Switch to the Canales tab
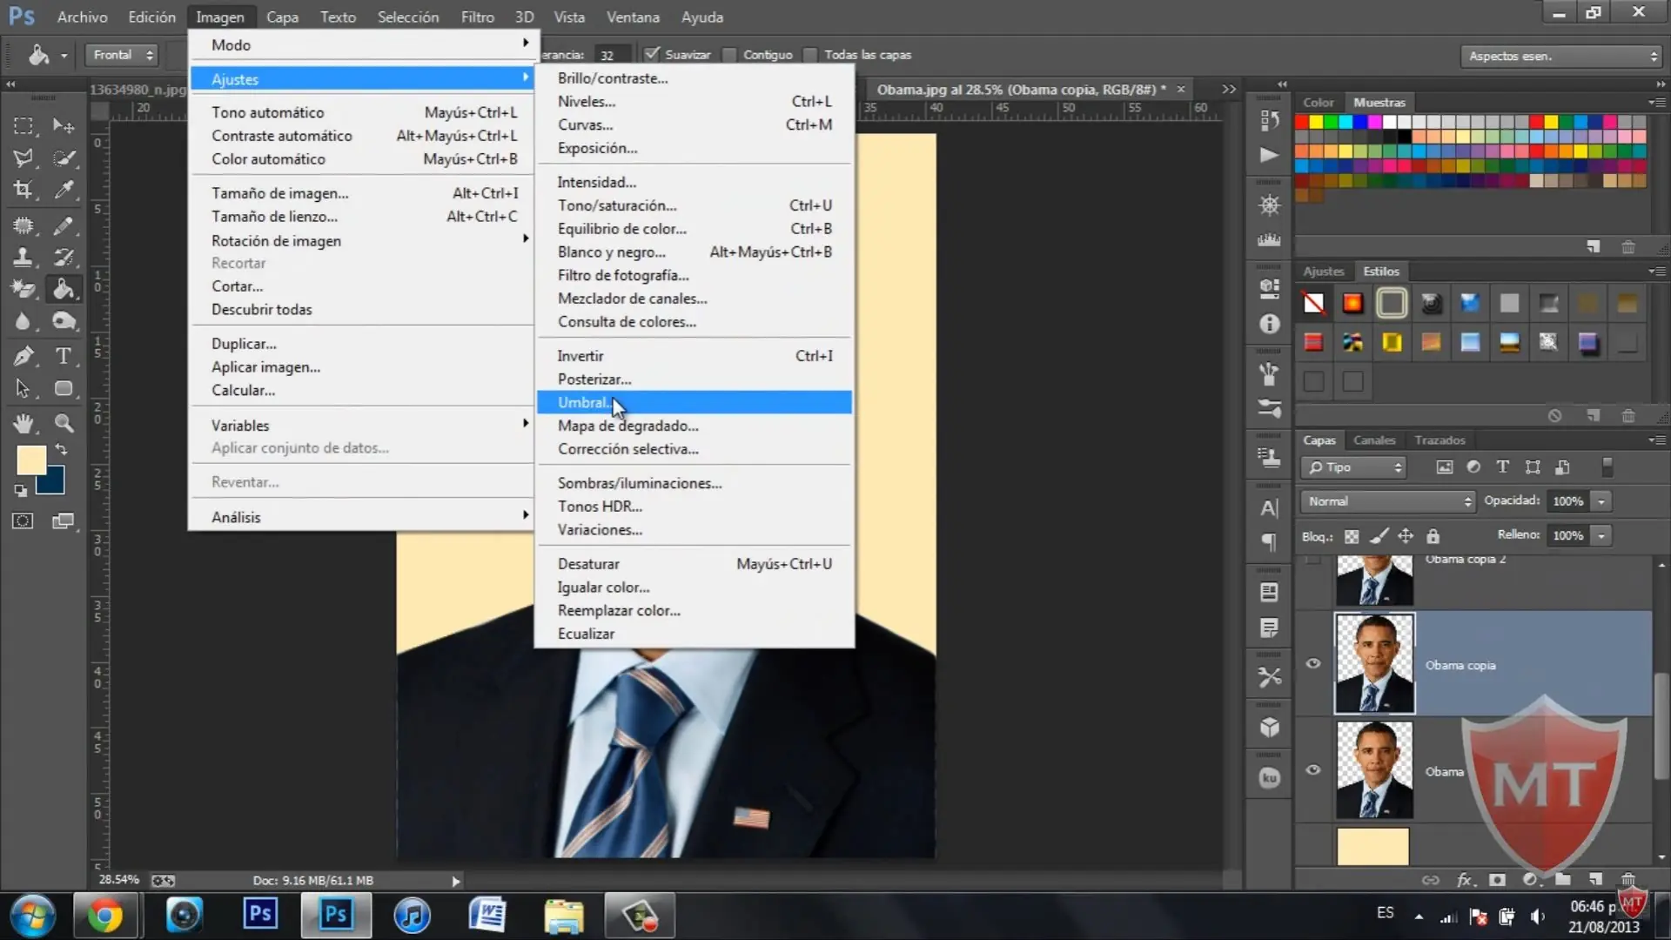Viewport: 1671px width, 940px height. point(1374,440)
